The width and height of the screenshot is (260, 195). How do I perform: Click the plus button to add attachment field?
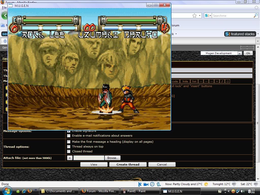(70, 158)
